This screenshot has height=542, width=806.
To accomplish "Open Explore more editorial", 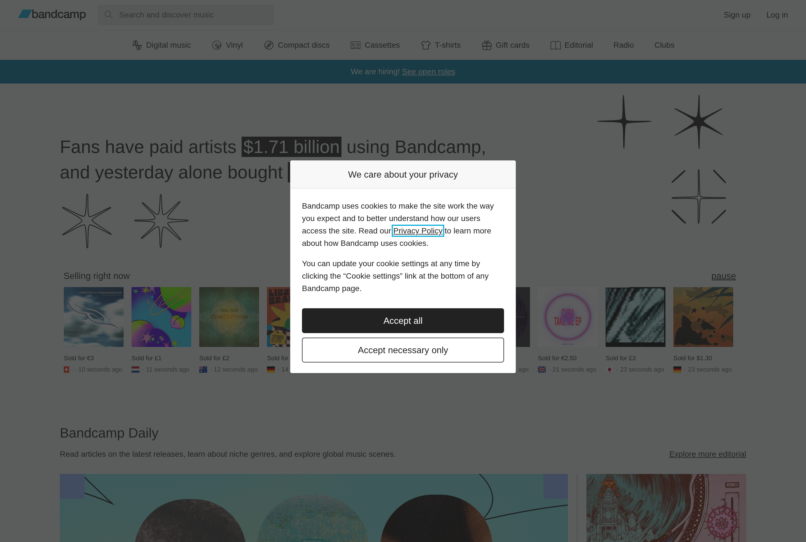I will click(708, 454).
